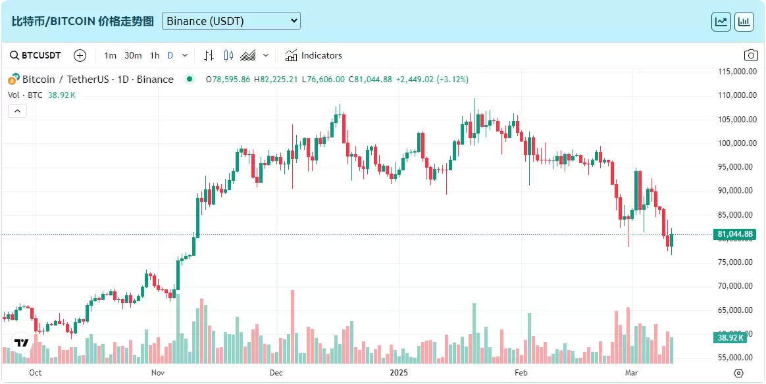Image resolution: width=766 pixels, height=384 pixels.
Task: Open the chart style chevron dropdown
Action: 266,55
